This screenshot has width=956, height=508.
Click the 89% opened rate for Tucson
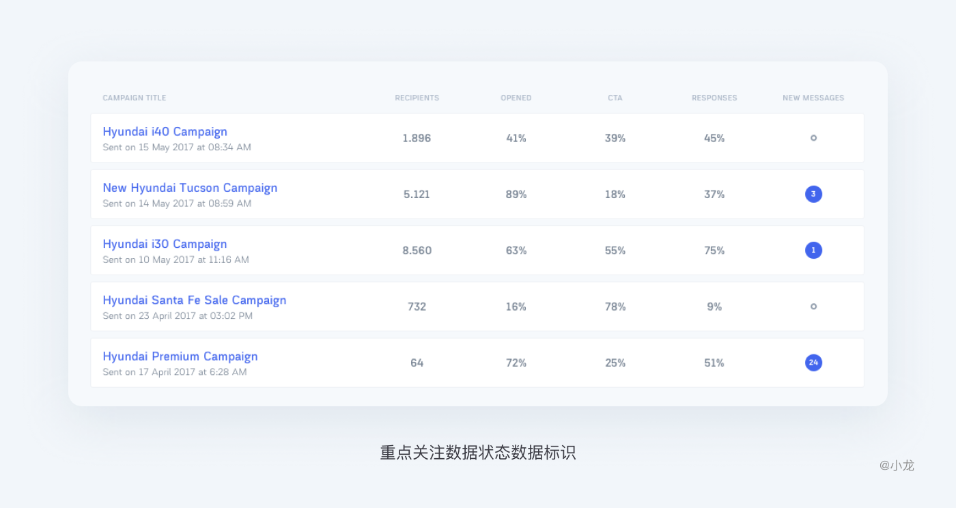[x=516, y=195]
